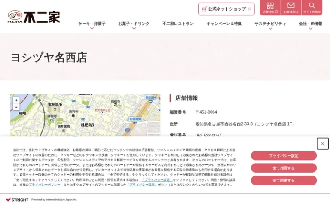Click Powered by Internet Initiative Japan text
This screenshot has width=330, height=206.
(54, 200)
